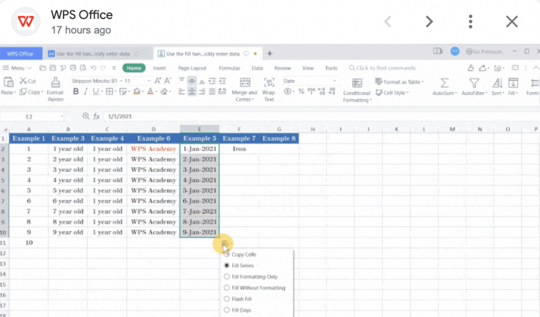540x317 pixels.
Task: Click the italic formatting icon
Action: 87,92
